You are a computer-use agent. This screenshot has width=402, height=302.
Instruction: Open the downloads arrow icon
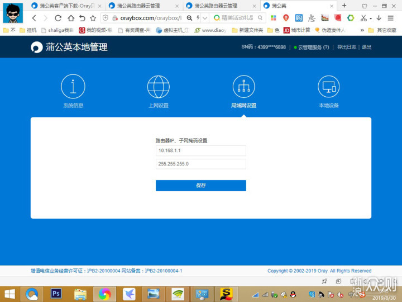379,18
